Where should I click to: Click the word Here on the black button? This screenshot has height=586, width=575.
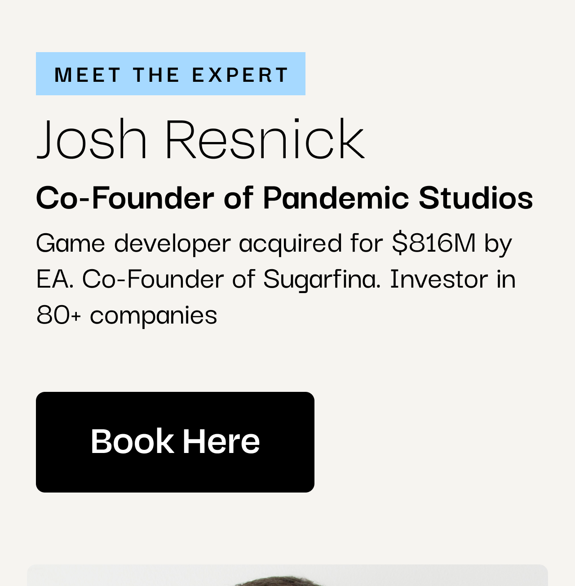point(221,441)
